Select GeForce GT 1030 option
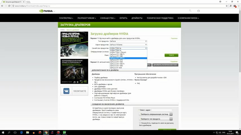 pyautogui.click(x=128, y=68)
